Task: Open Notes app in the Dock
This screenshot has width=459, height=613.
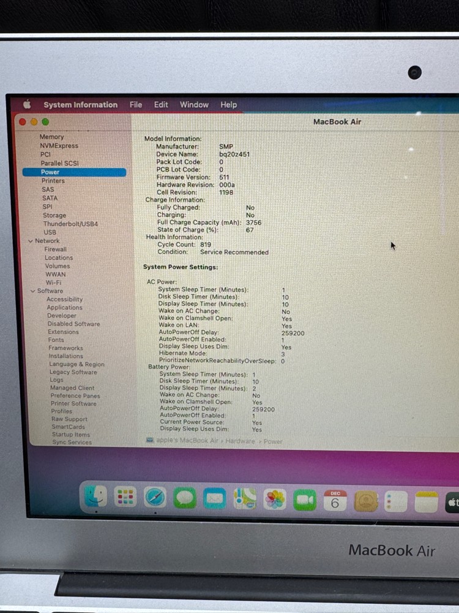Action: click(427, 501)
